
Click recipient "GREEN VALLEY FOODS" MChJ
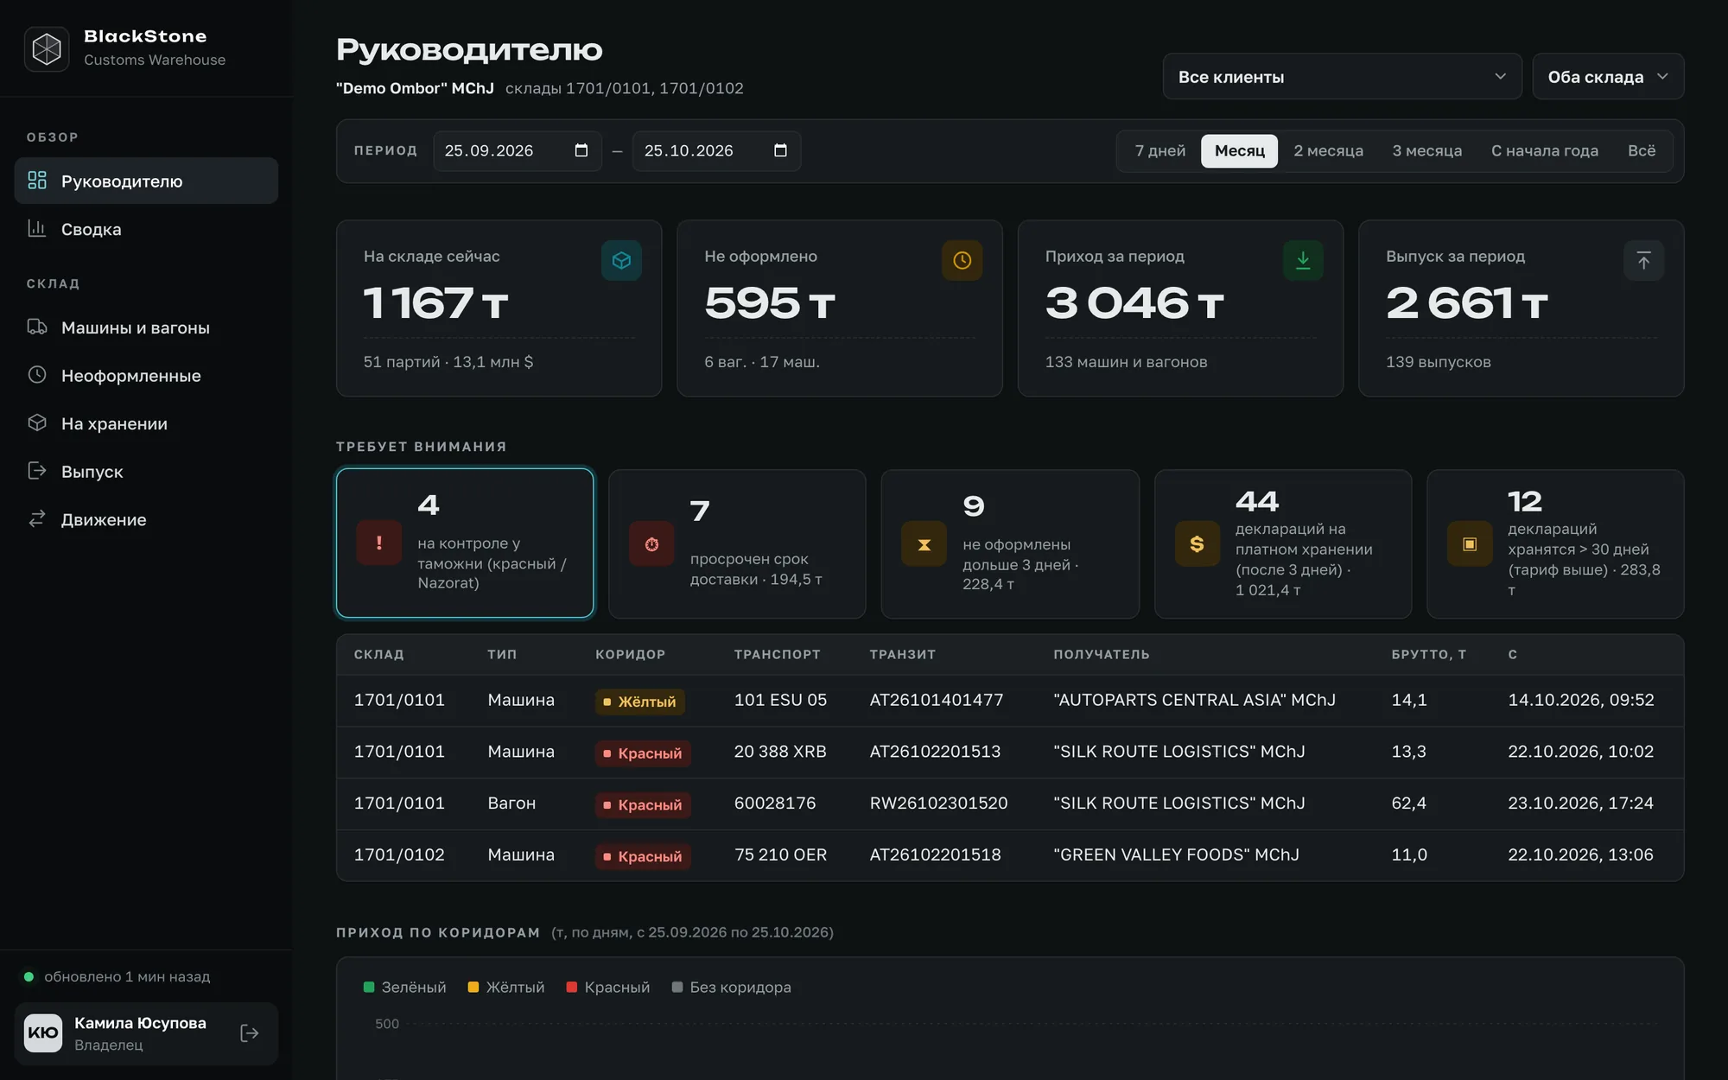tap(1176, 854)
